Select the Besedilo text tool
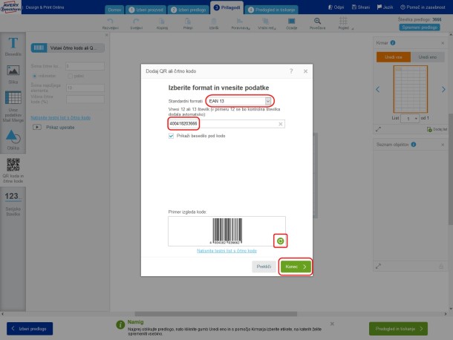The width and height of the screenshot is (453, 340). coord(13,48)
